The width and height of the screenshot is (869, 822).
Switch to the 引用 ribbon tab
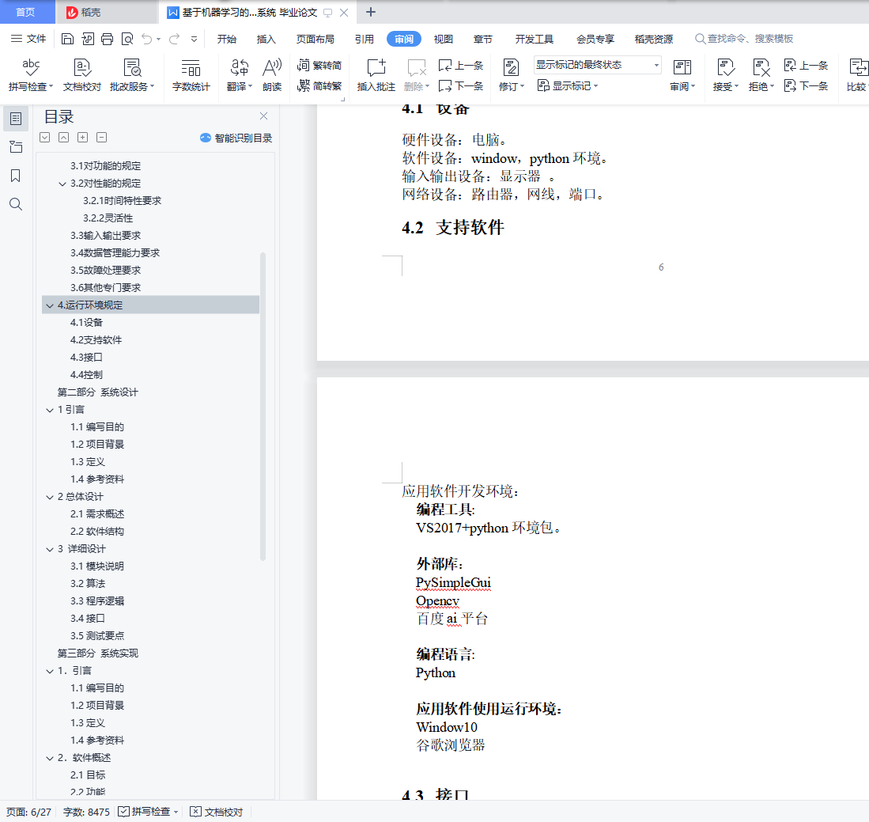[364, 39]
